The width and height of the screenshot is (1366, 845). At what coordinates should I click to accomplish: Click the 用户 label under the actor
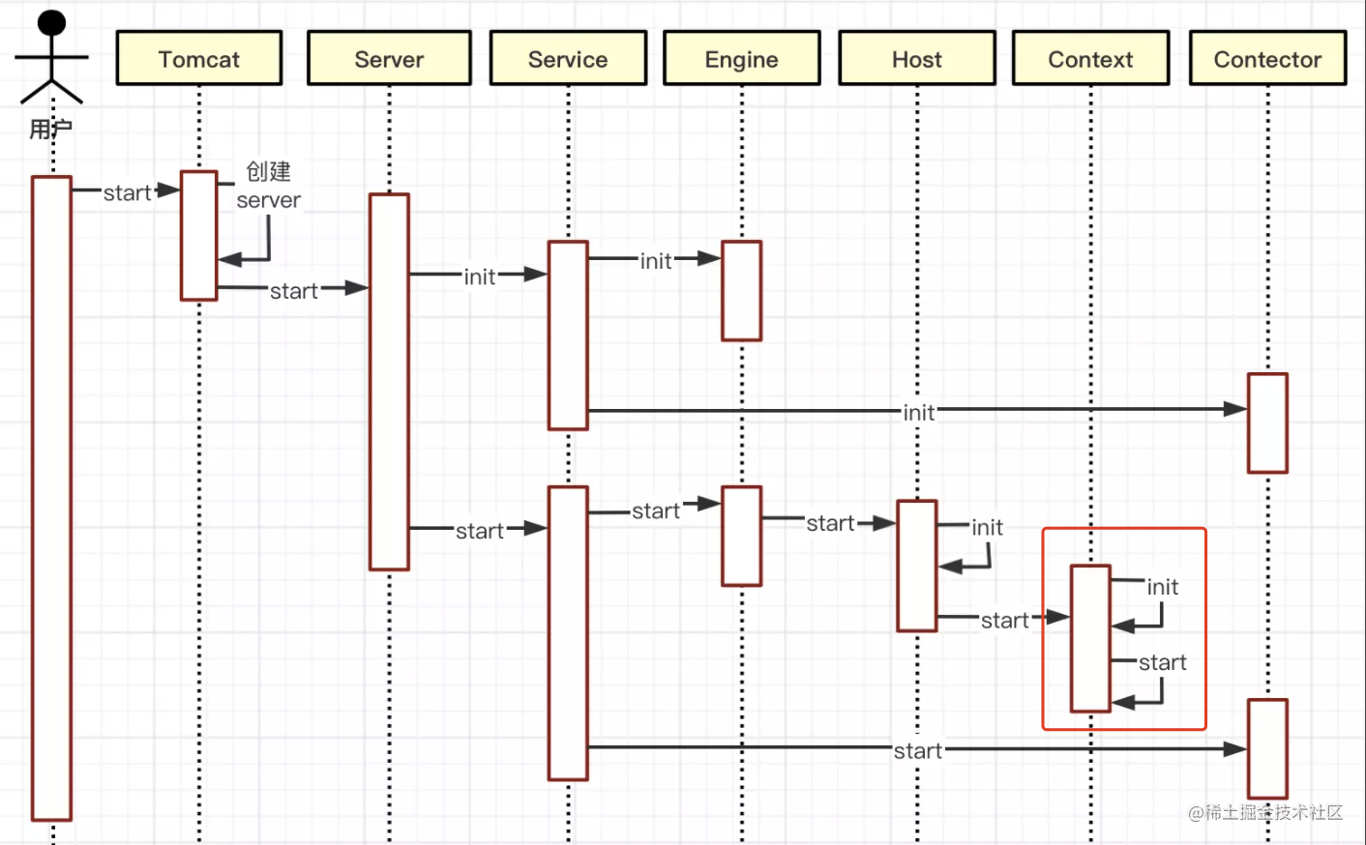point(50,129)
